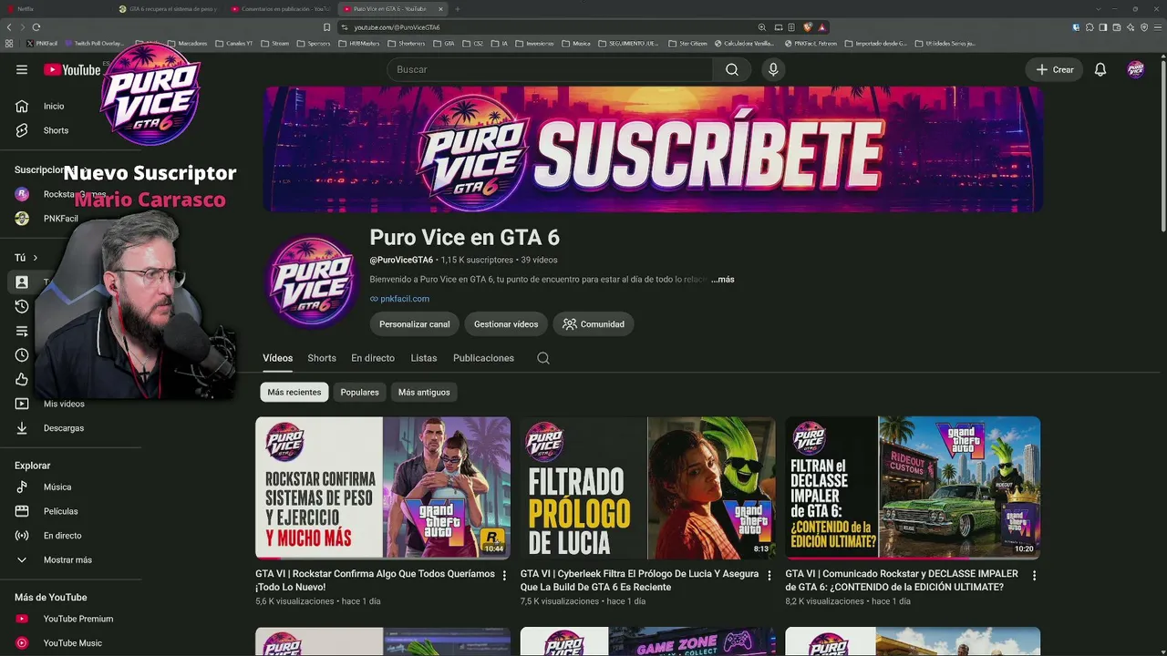Screen dimensions: 1167x656
Task: Open the Filtrado Prólogo de Lucia thumbnail
Action: tap(647, 487)
